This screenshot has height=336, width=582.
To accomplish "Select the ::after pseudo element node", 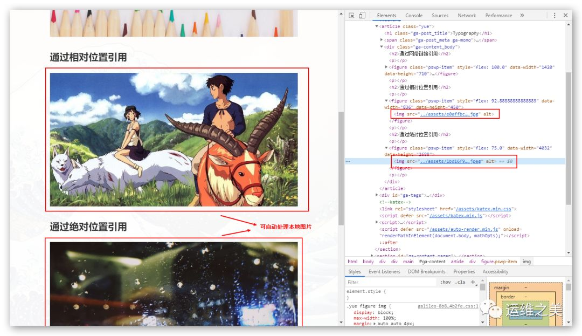I will [388, 243].
